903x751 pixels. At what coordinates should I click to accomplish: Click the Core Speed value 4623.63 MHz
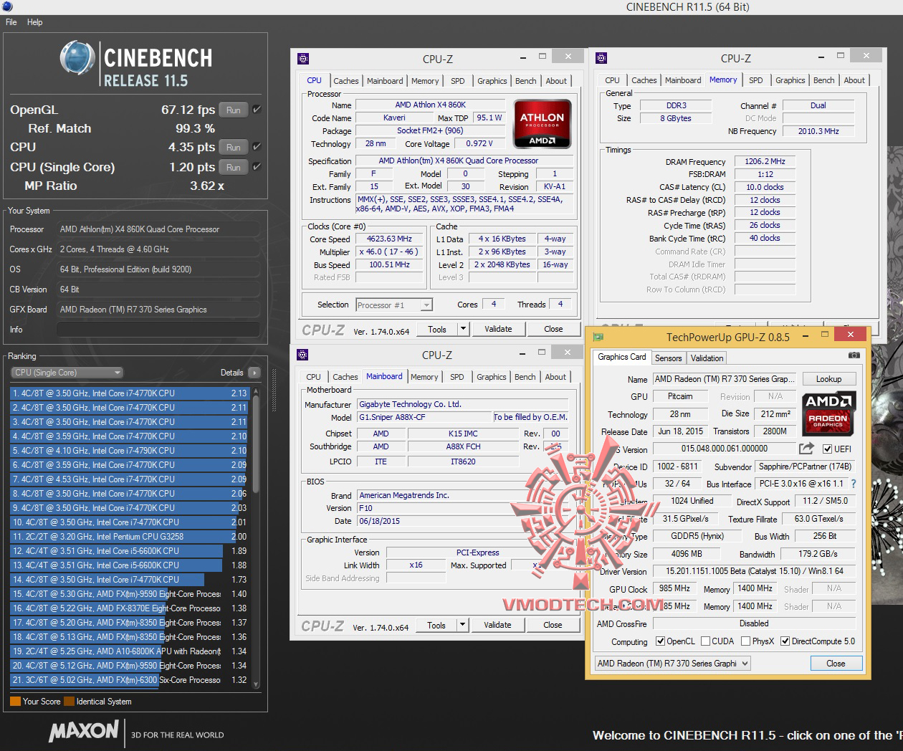pos(389,239)
